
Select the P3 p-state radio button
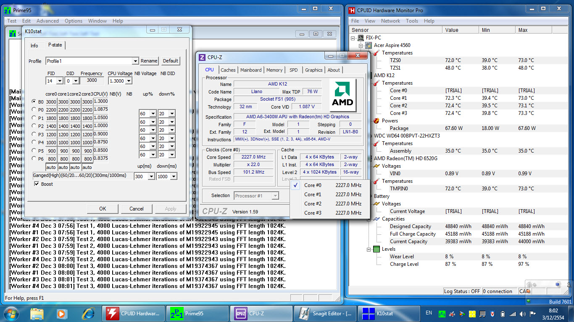coord(34,134)
